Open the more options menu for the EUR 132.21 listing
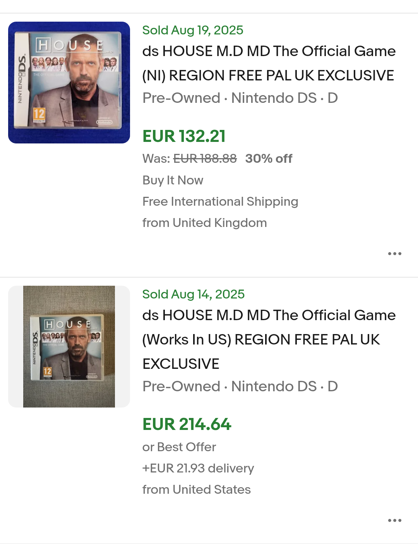The width and height of the screenshot is (418, 544). click(394, 254)
